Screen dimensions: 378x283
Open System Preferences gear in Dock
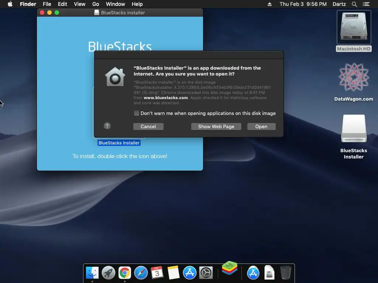coord(206,273)
